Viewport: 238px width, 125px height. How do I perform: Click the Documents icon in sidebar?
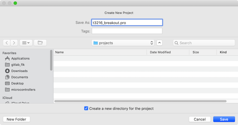(7, 77)
